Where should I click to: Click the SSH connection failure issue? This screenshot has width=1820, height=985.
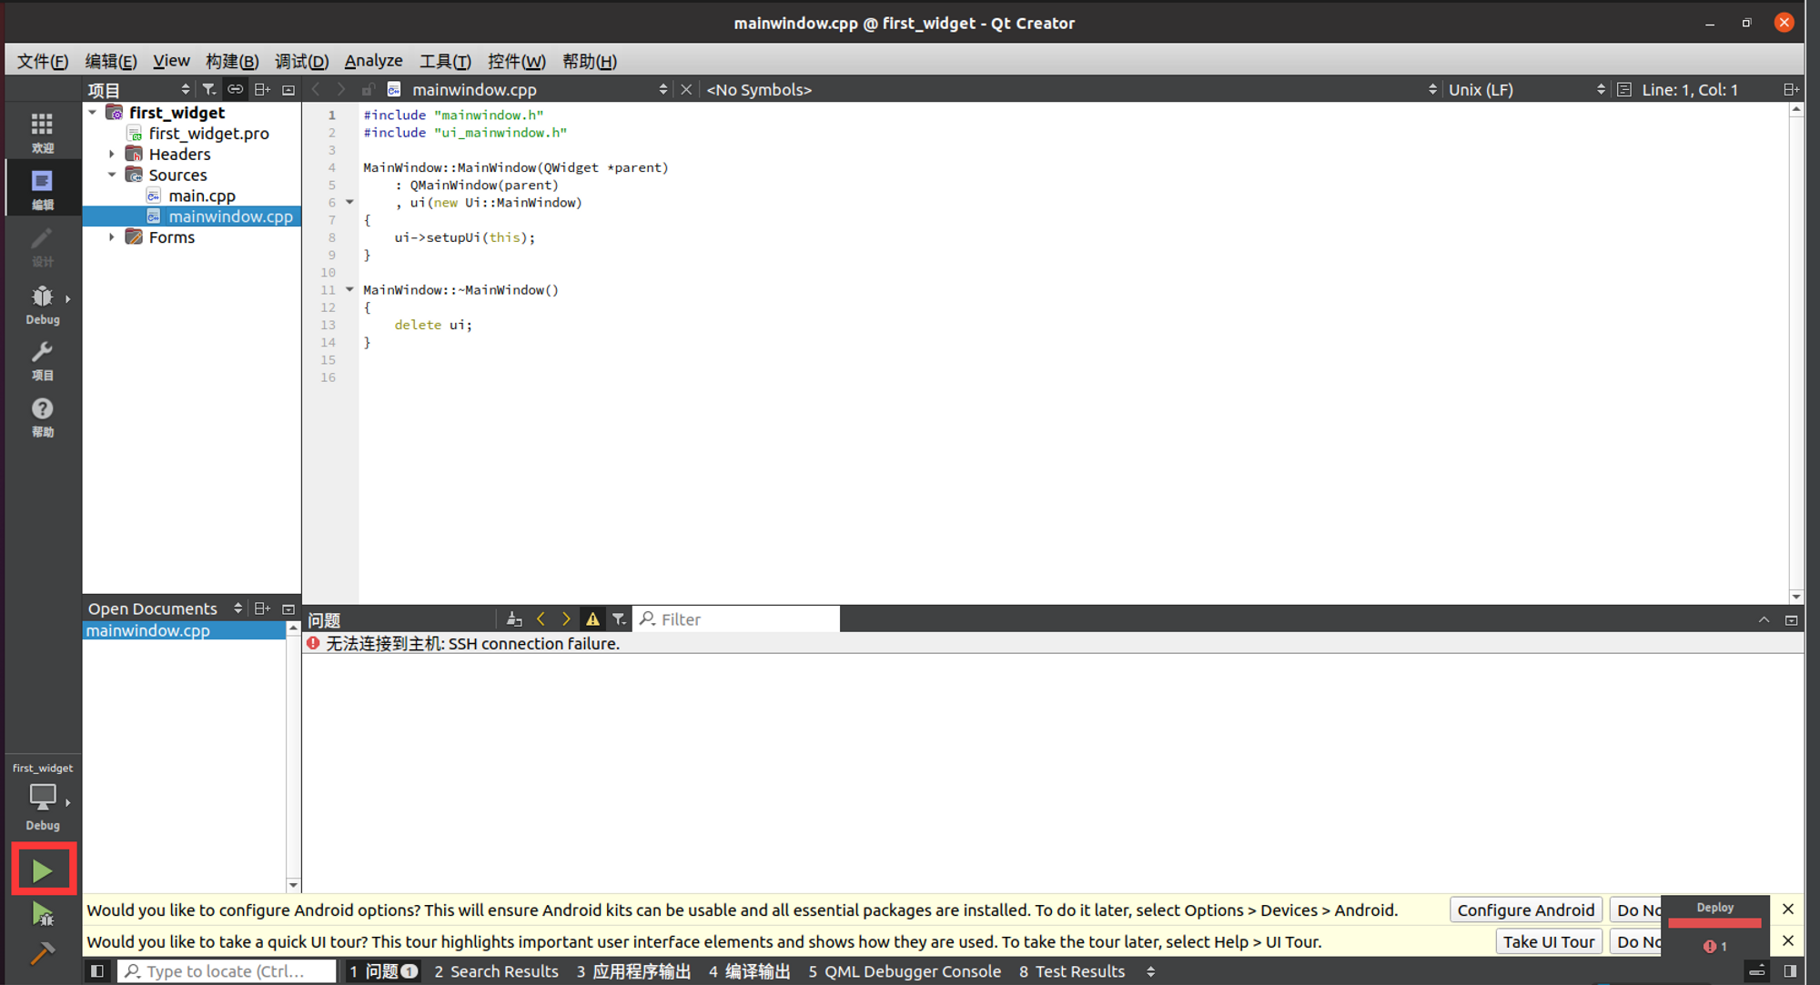coord(1052,643)
